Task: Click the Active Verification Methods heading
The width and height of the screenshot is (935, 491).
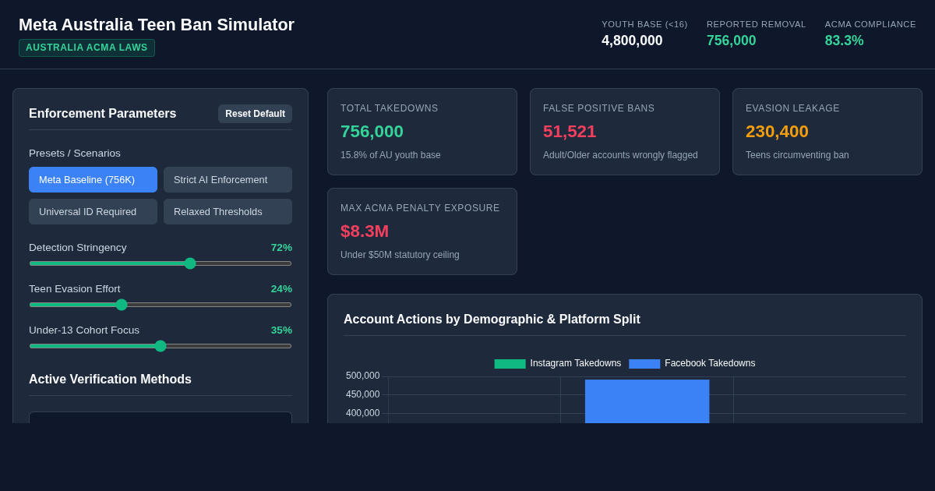Action: 110,380
